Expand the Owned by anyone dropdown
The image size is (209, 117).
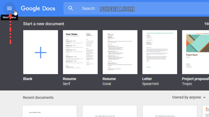[189, 97]
